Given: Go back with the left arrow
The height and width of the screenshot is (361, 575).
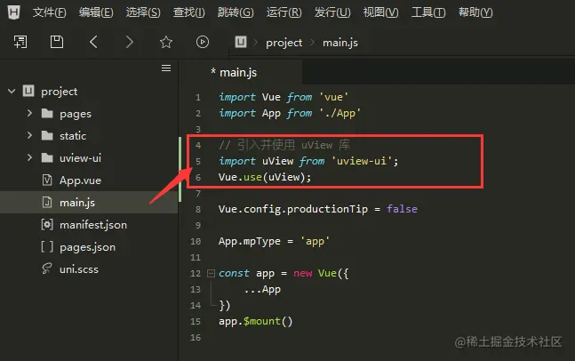Looking at the screenshot, I should coord(93,42).
